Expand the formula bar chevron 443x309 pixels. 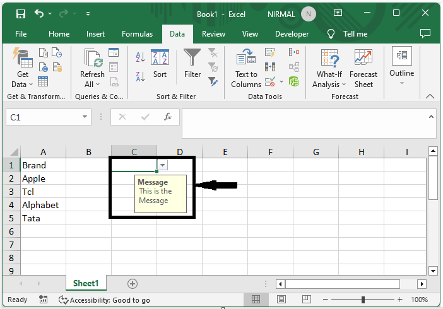click(431, 117)
